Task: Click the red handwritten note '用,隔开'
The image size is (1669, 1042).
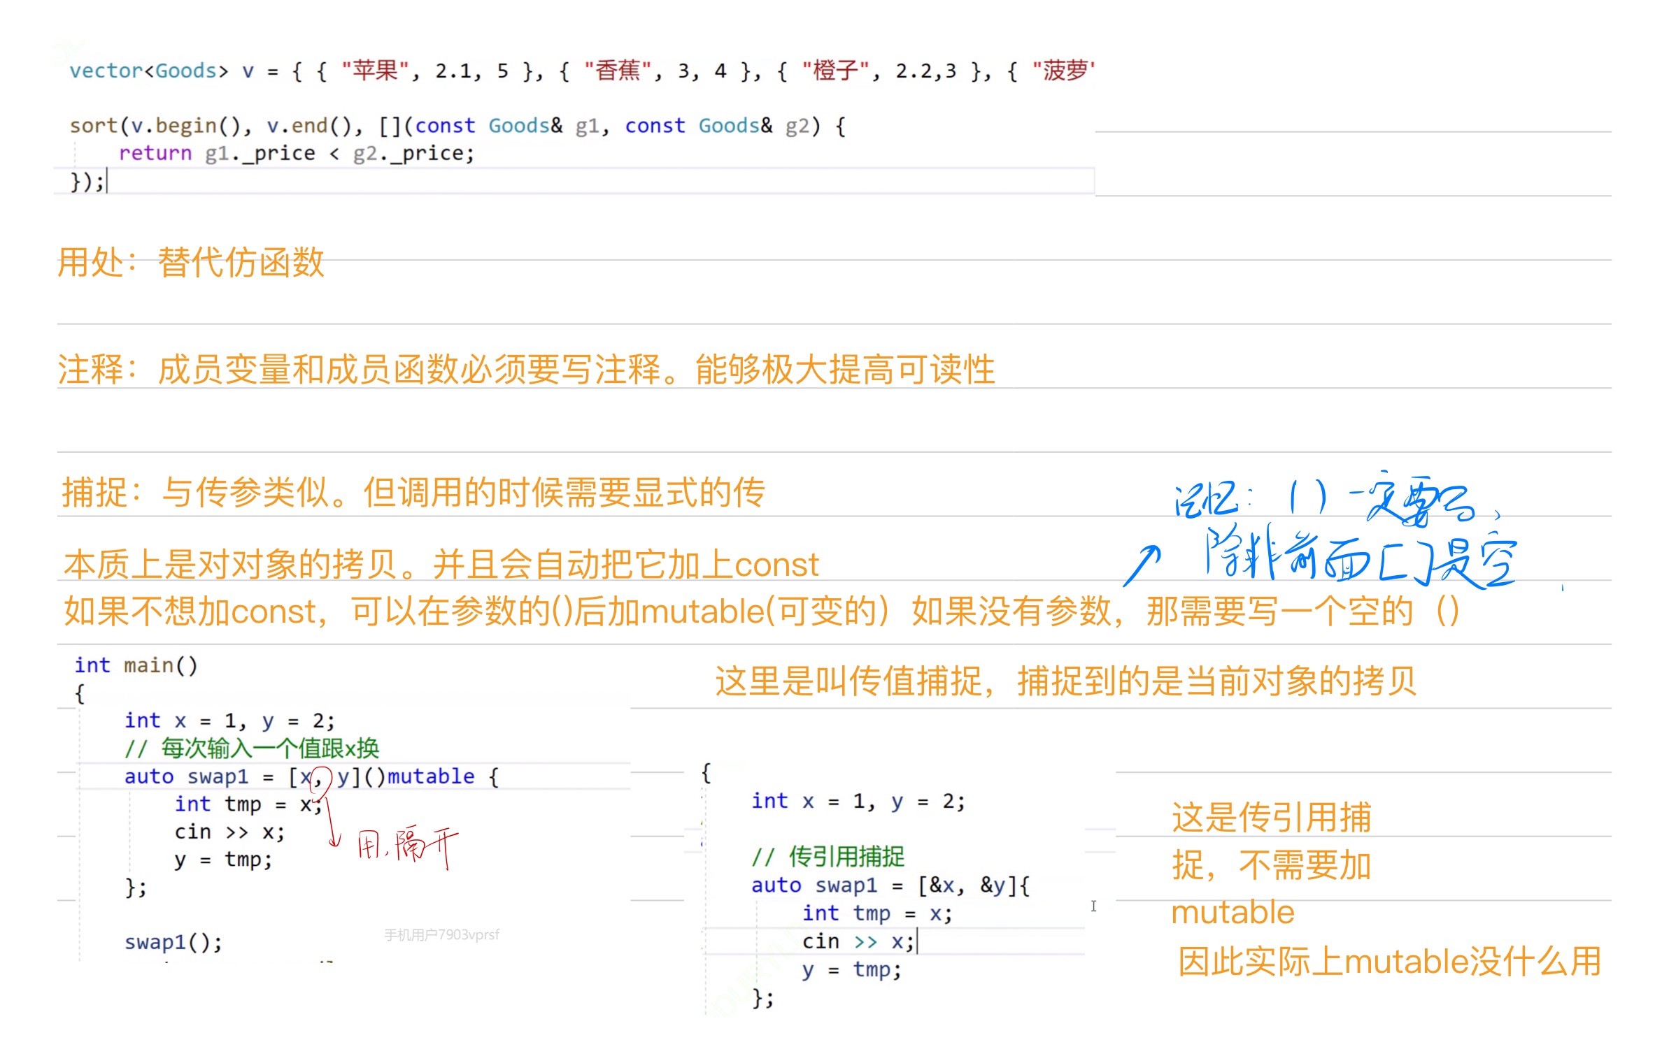Action: point(407,846)
